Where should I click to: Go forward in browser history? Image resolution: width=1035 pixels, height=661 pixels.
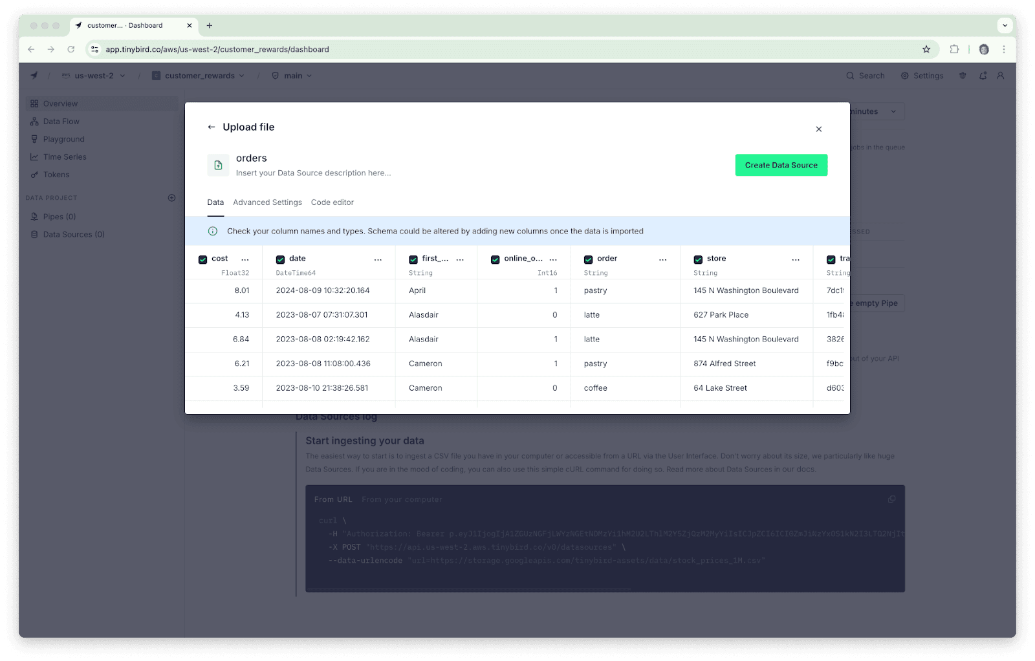[x=51, y=49]
